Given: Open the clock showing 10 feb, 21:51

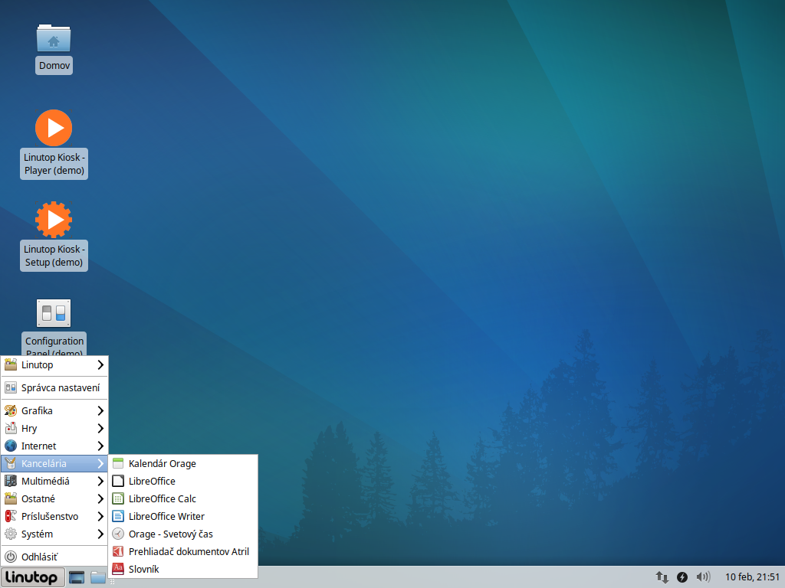Looking at the screenshot, I should 753,577.
